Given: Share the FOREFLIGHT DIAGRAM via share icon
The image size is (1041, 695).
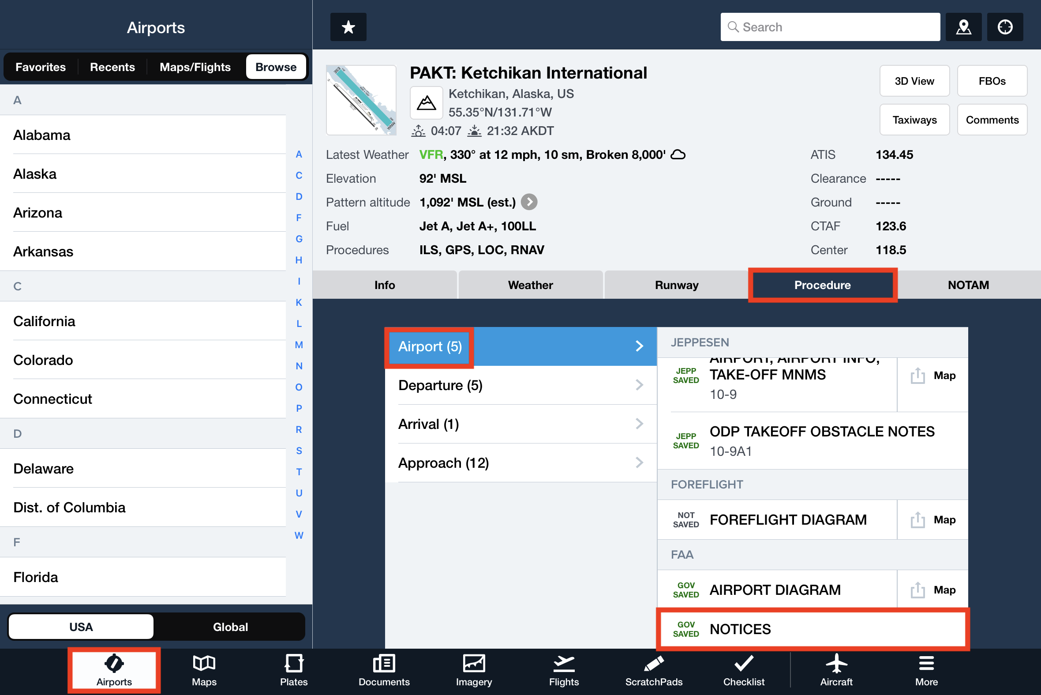Looking at the screenshot, I should [x=917, y=519].
